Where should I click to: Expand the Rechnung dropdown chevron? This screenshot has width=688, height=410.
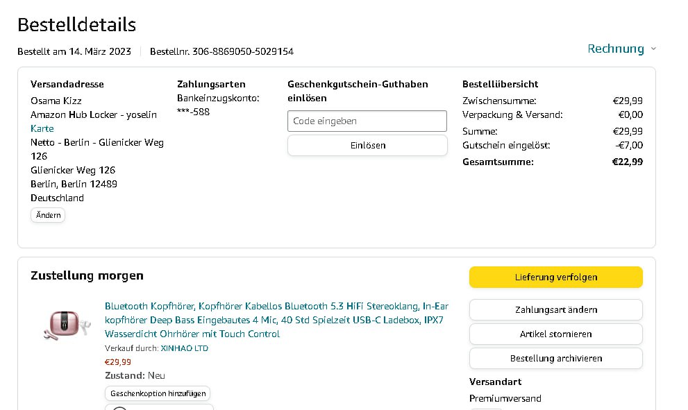click(653, 49)
